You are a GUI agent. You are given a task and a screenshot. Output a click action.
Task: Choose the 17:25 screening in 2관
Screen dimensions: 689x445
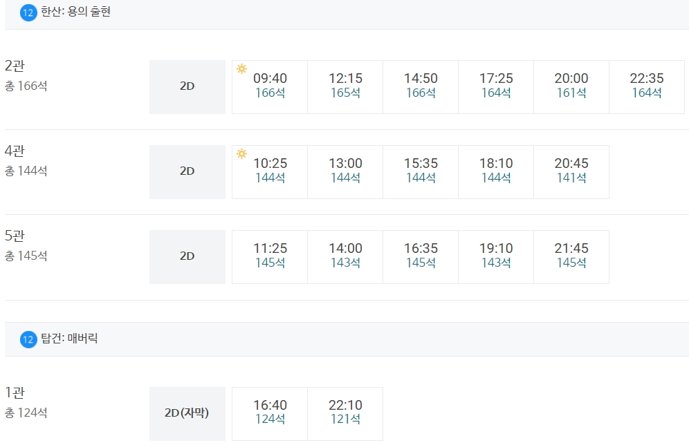(496, 86)
